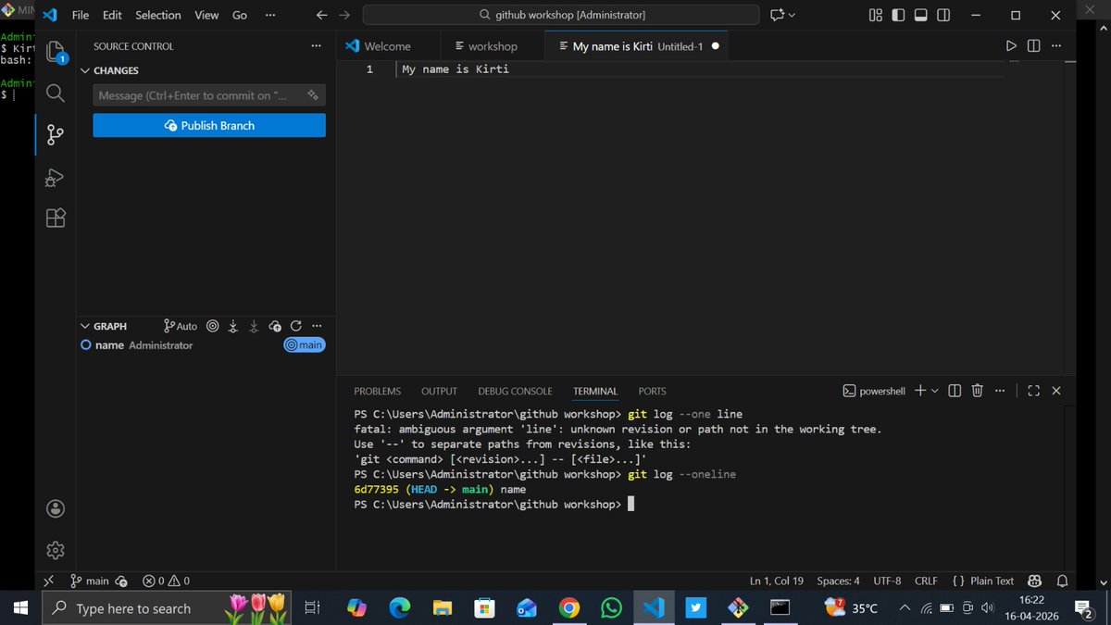Viewport: 1111px width, 625px height.
Task: Change the CRLF end of line sequence
Action: (926, 581)
